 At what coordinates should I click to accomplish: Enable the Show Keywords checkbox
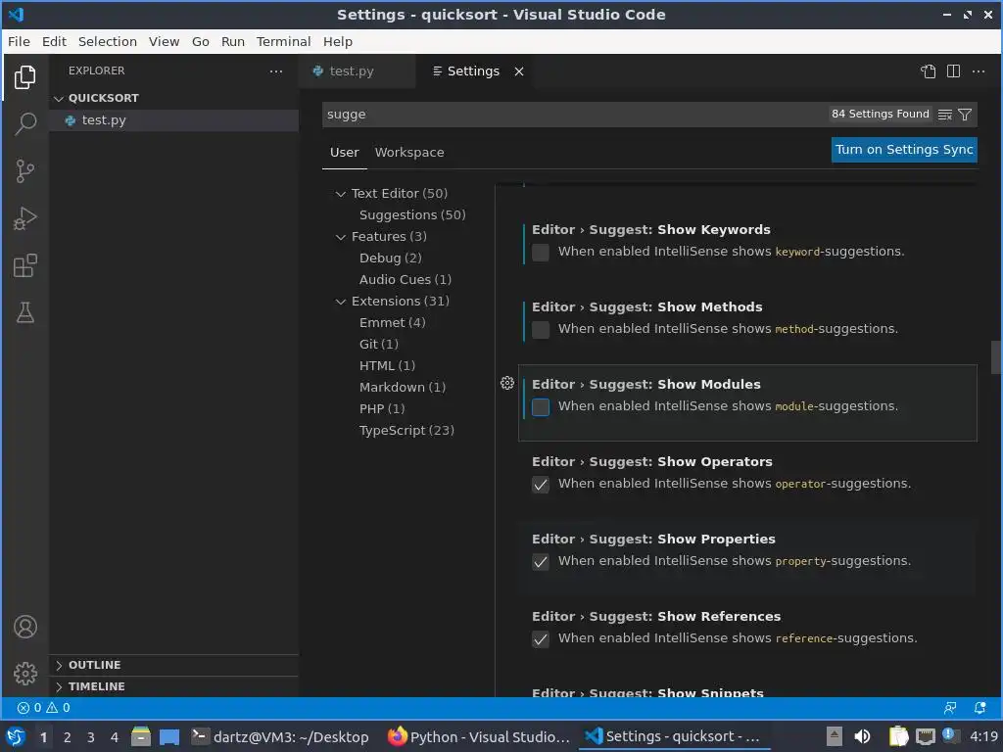pos(541,253)
